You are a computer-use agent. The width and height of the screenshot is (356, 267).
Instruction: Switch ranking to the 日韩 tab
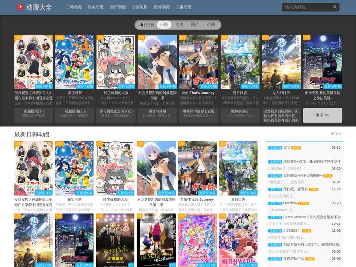point(164,25)
